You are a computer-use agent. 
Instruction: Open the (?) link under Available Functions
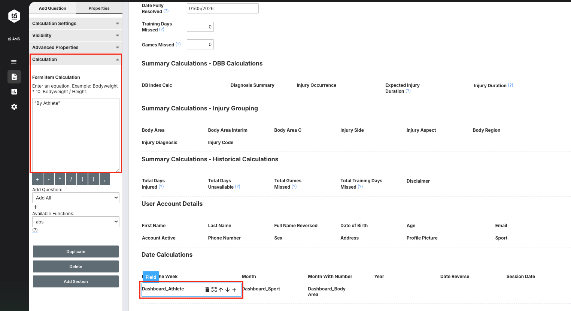[35, 230]
